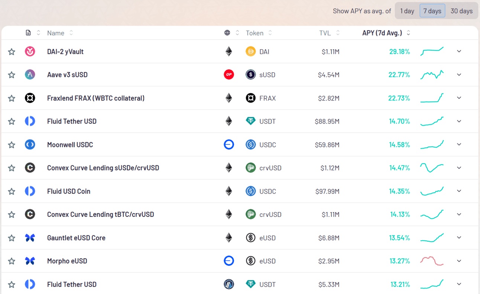Sort by the Name column header

(x=60, y=33)
